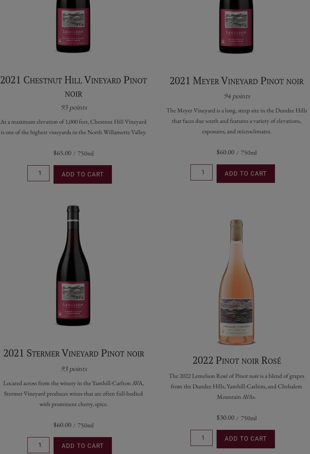This screenshot has height=454, width=310.
Task: Click the Stermer Vineyard dark bottle image
Action: pos(73,265)
